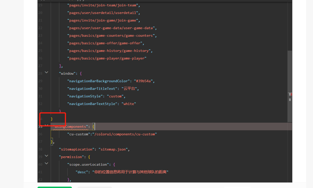Click the "pages/invite/join-game/join-game" string

pyautogui.click(x=103, y=20)
